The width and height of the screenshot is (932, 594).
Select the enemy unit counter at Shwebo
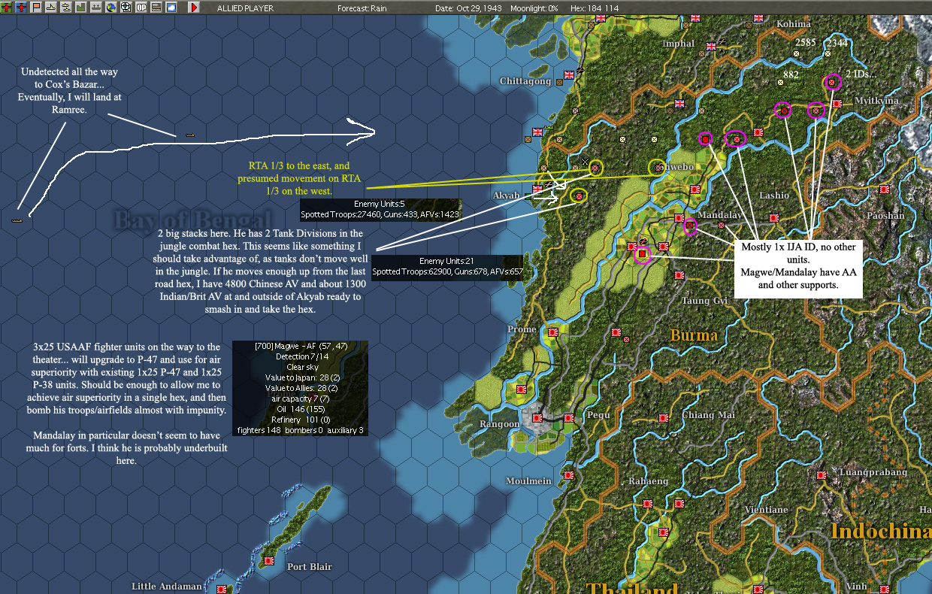click(x=658, y=168)
